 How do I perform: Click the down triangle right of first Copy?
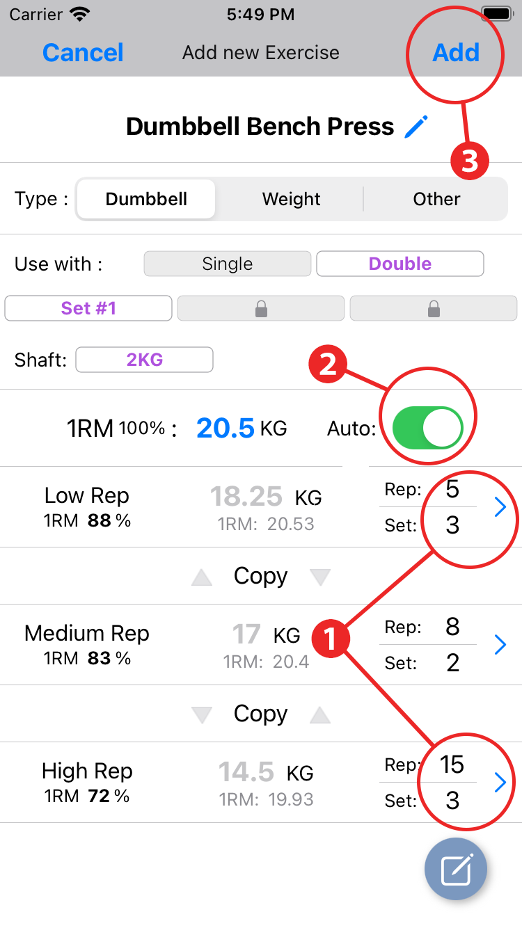pos(319,577)
